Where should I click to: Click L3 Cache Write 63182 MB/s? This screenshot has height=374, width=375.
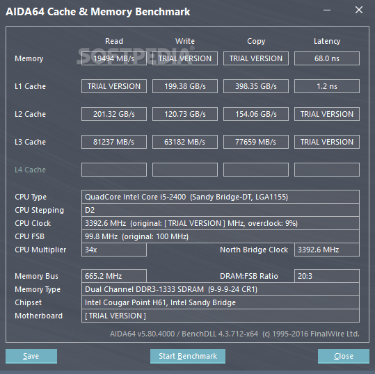[x=185, y=142]
